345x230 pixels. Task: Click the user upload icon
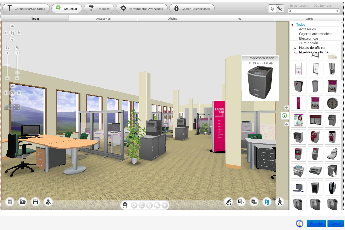[x=48, y=202]
